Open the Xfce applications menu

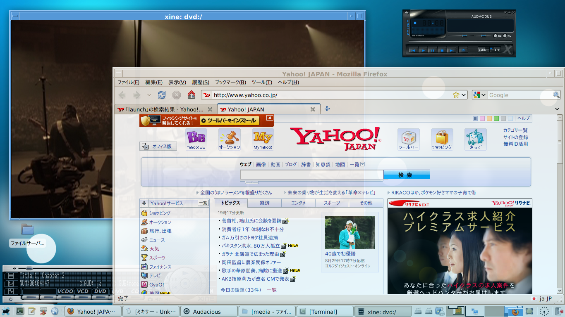[6, 311]
